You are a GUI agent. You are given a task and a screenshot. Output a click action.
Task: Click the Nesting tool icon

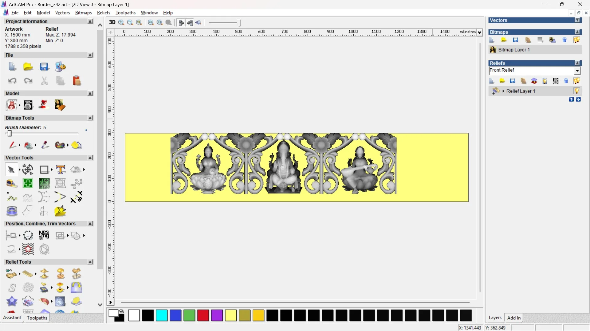click(44, 235)
